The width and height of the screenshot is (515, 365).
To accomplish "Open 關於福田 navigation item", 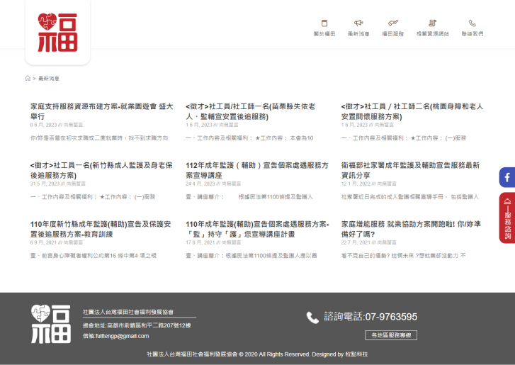I will click(324, 28).
